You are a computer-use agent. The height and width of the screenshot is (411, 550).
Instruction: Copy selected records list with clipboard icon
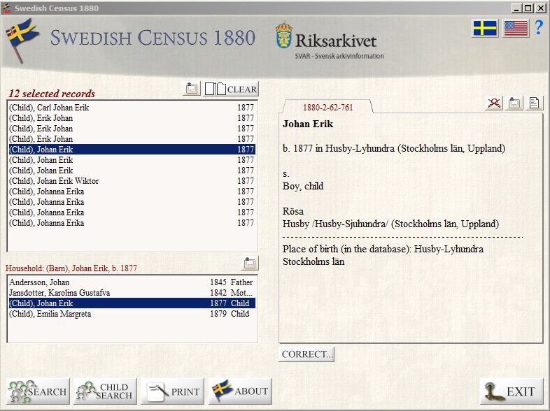[192, 89]
